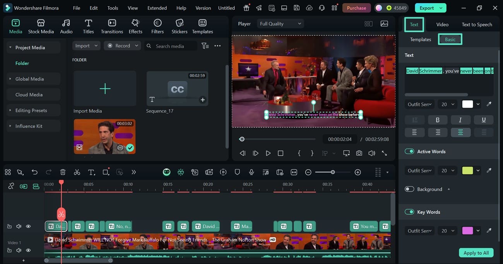This screenshot has height=264, width=503.
Task: Click the Apply to All button
Action: point(476,253)
